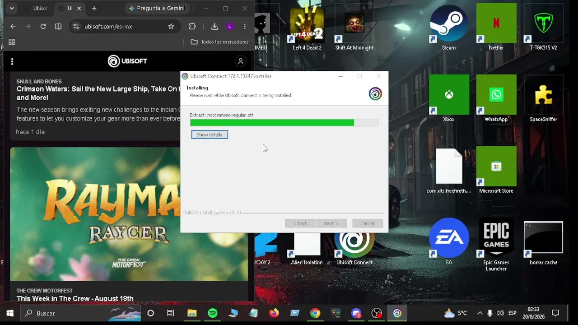Select the Left 4 Dead 2 desktop shortcut
578x325 pixels.
point(307,27)
